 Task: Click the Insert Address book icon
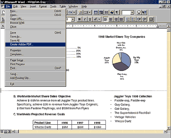[x=86, y=12]
